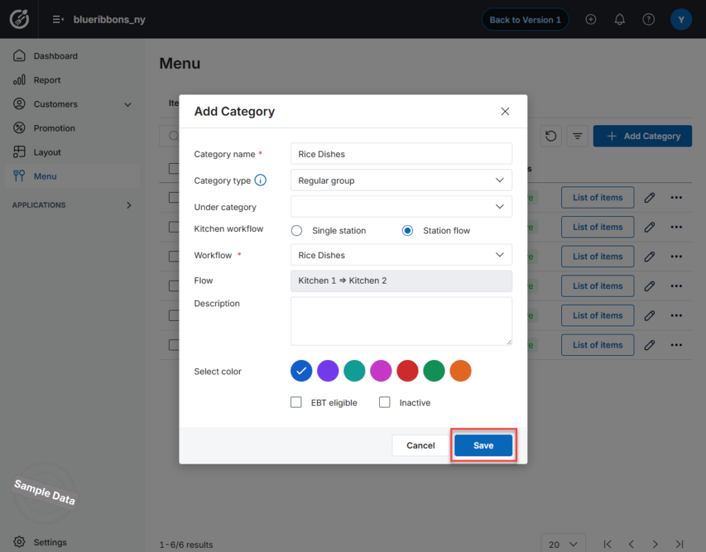Select Station flow radio button
706x552 pixels.
pos(407,231)
